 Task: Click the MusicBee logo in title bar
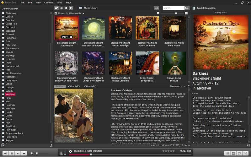coord(3,3)
